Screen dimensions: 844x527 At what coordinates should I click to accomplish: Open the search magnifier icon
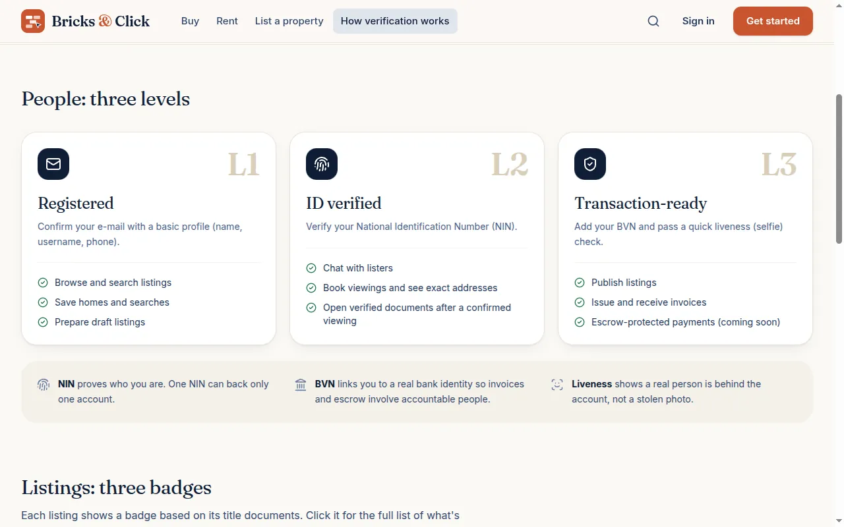pos(653,21)
